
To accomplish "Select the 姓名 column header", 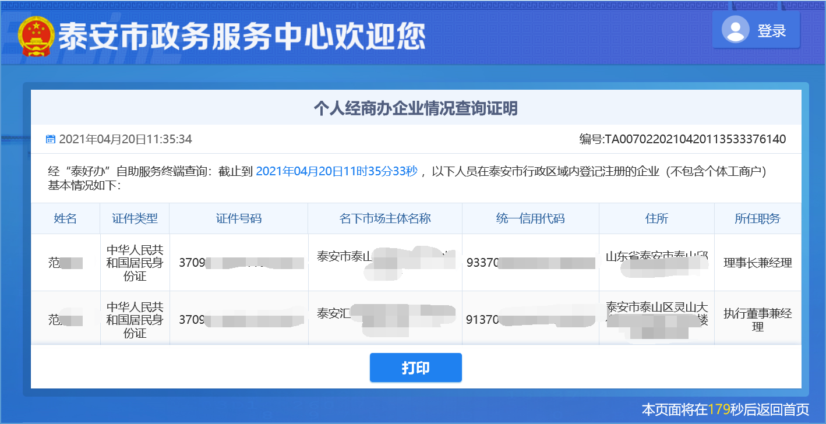I will pyautogui.click(x=66, y=217).
